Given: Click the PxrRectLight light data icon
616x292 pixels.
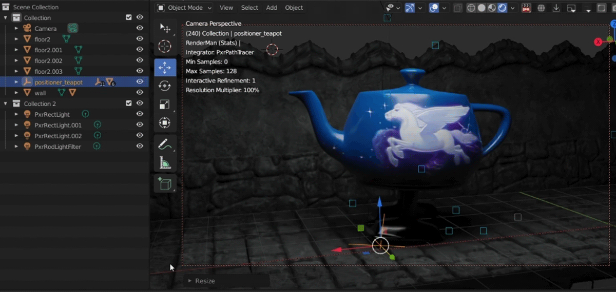Looking at the screenshot, I should click(x=85, y=114).
